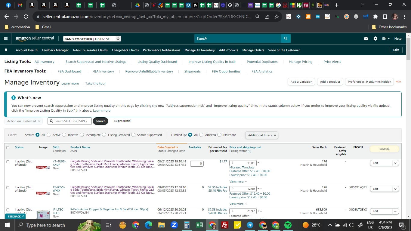
Task: Click the orange JS extension icon
Action: [x=308, y=17]
